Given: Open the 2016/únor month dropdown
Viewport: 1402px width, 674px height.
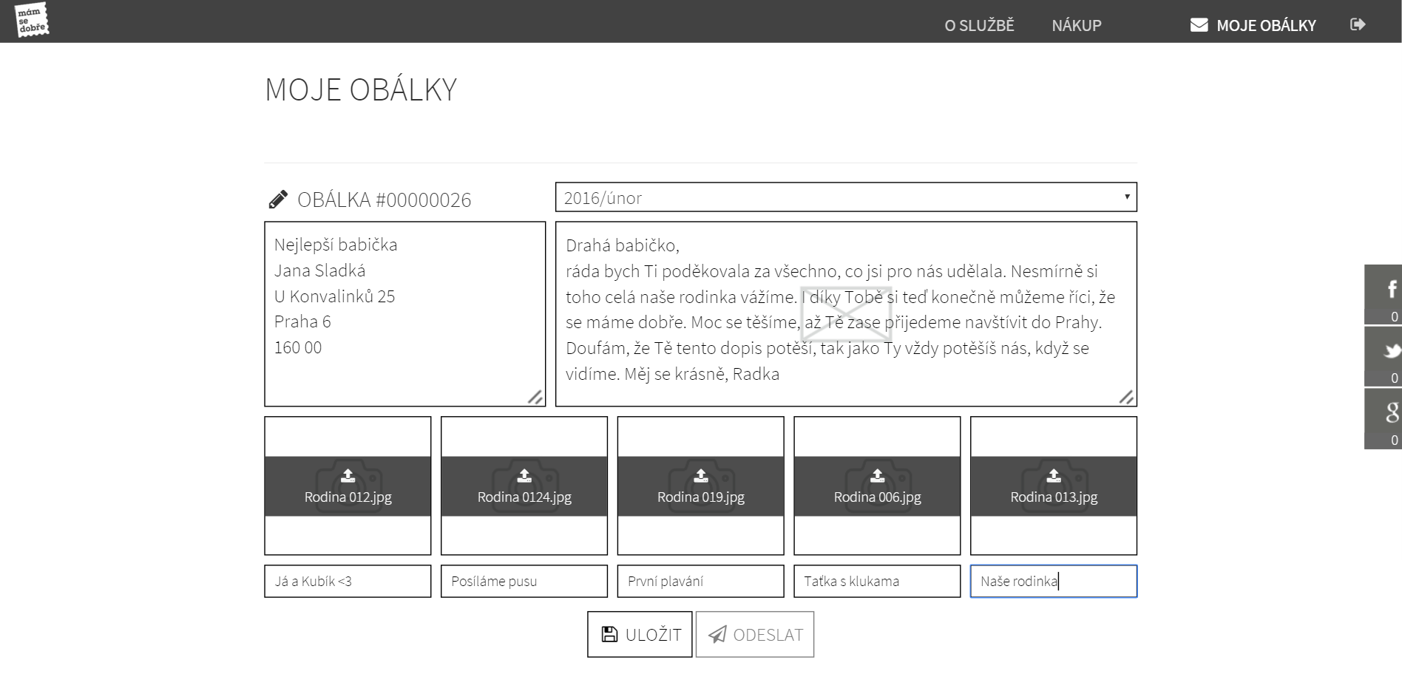Looking at the screenshot, I should click(845, 198).
